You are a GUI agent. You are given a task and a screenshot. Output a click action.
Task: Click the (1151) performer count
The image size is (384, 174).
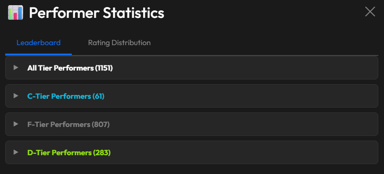pos(104,68)
